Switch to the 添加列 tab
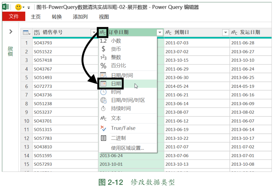275x188 pixels. click(80, 17)
